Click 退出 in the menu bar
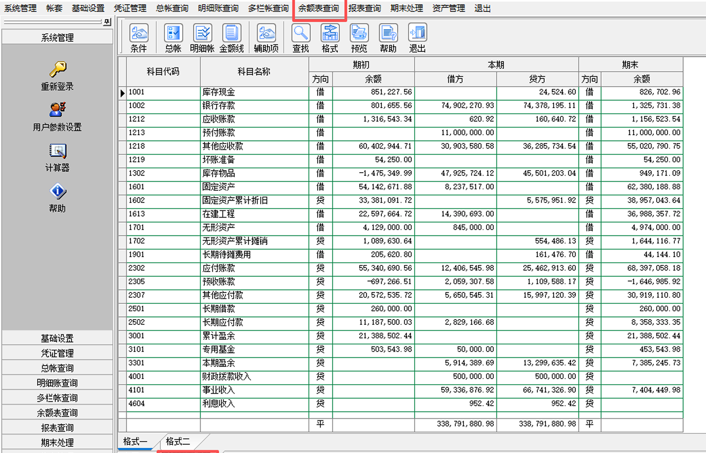The height and width of the screenshot is (453, 706). click(x=483, y=8)
